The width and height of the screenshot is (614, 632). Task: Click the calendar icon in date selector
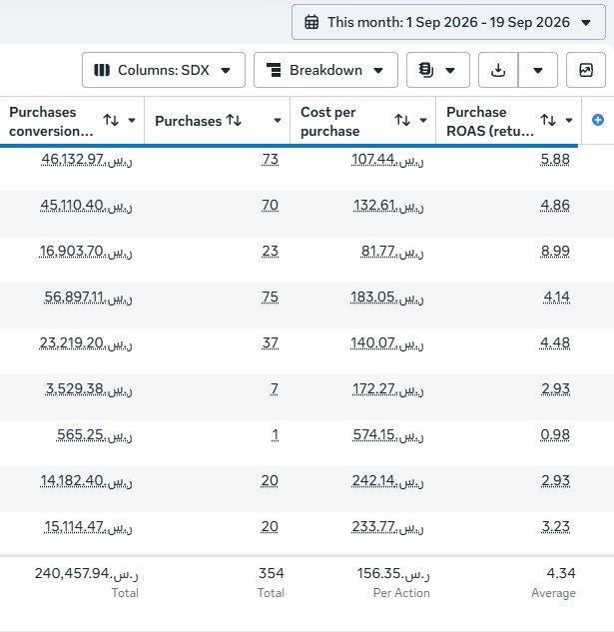(311, 22)
